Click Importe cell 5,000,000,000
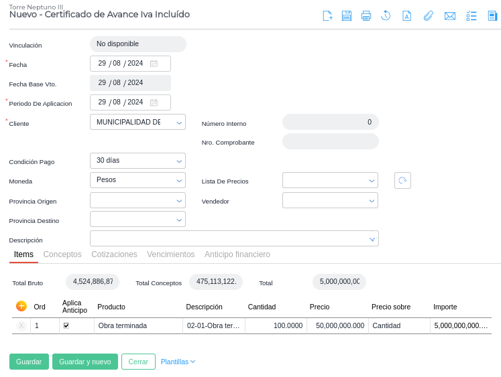 461,325
